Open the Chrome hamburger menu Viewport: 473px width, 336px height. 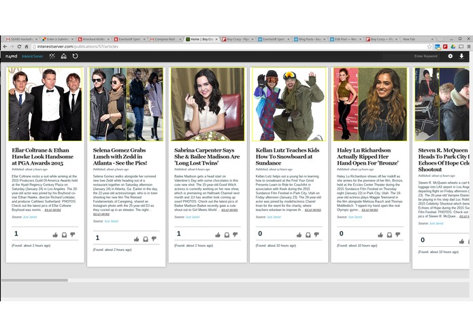[x=469, y=46]
